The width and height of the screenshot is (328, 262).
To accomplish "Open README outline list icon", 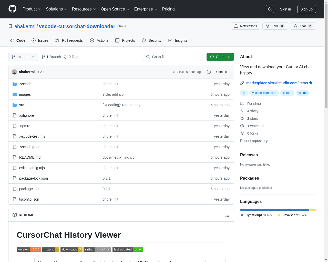I will click(x=227, y=215).
